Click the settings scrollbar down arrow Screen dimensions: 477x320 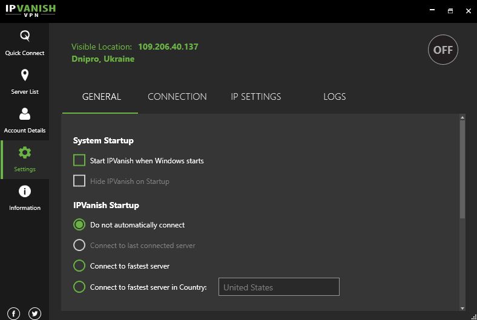[x=462, y=308]
